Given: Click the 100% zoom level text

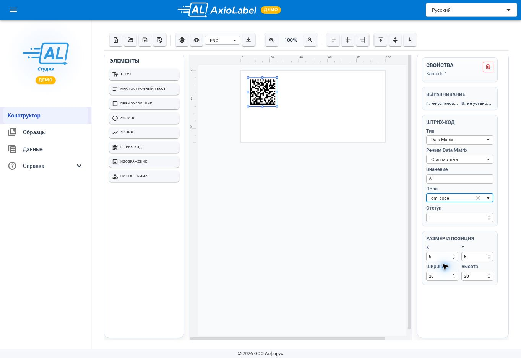Looking at the screenshot, I should (x=291, y=40).
